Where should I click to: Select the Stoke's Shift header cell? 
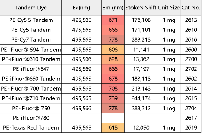click(141, 8)
